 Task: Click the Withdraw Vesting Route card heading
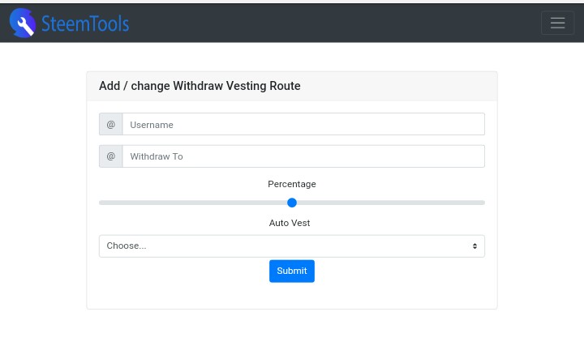tap(200, 86)
